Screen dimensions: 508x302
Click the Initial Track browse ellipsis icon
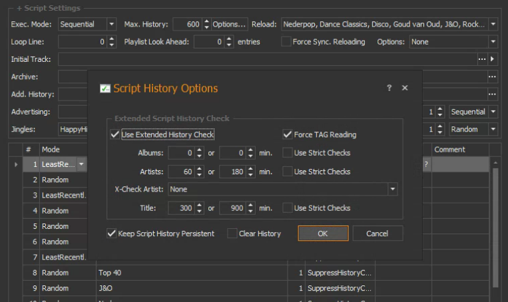click(x=482, y=59)
